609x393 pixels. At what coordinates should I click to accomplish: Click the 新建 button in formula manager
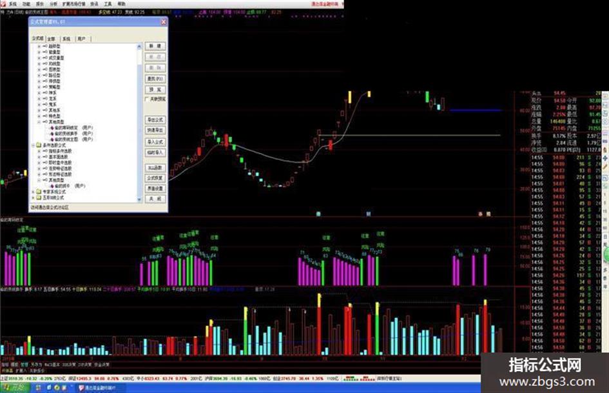click(x=155, y=46)
